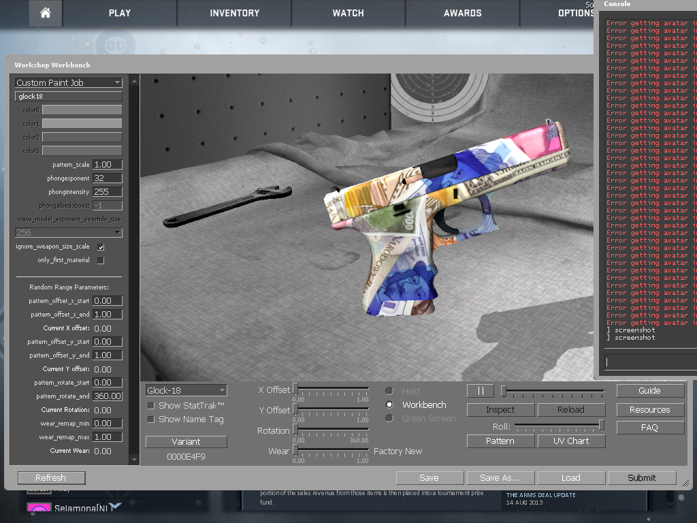Open the Guide
The height and width of the screenshot is (523, 697).
650,390
